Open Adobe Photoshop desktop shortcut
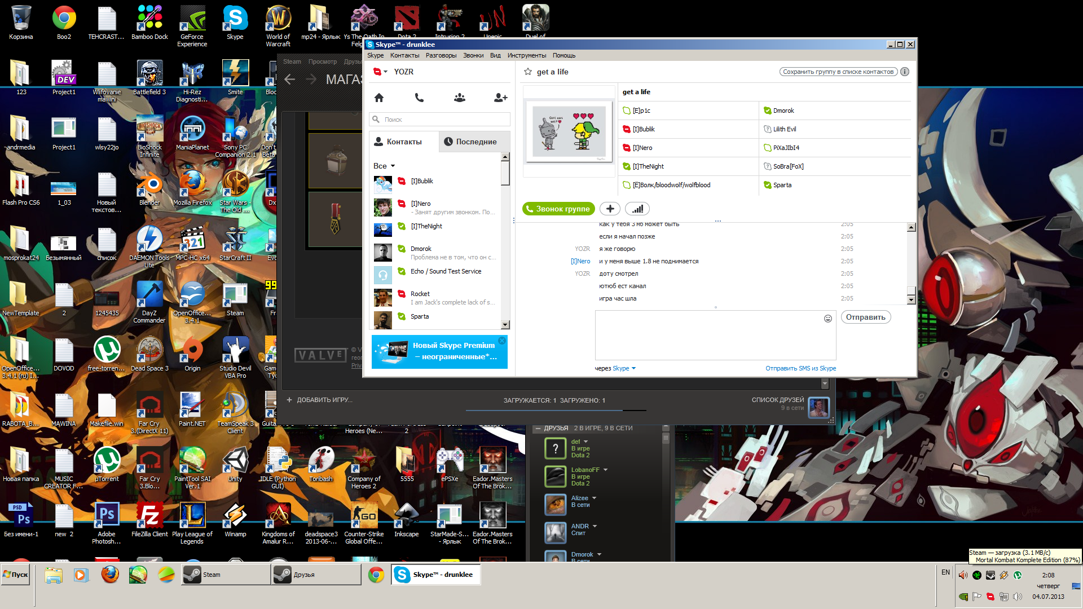1083x609 pixels. [107, 524]
